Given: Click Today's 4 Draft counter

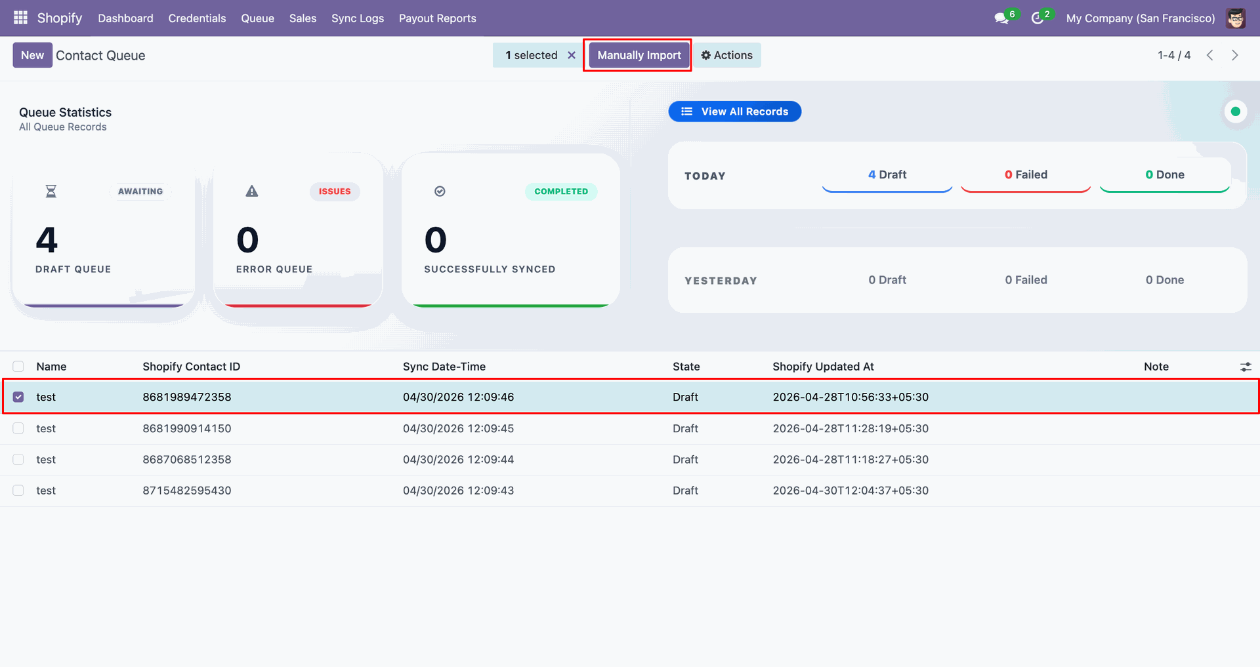Looking at the screenshot, I should [887, 175].
